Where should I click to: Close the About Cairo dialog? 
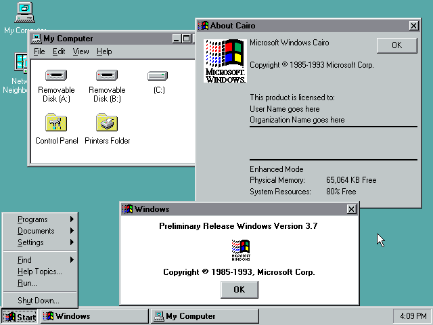(x=413, y=26)
